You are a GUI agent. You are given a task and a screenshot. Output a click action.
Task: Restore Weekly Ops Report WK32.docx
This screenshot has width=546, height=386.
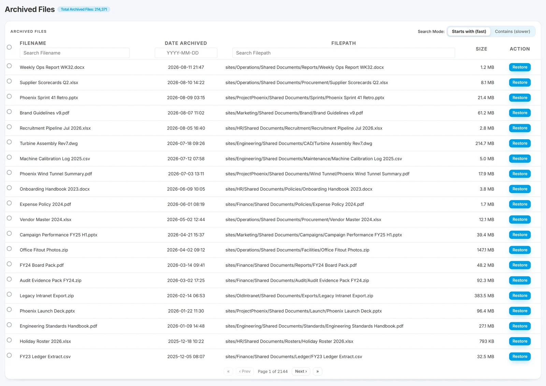pos(520,67)
